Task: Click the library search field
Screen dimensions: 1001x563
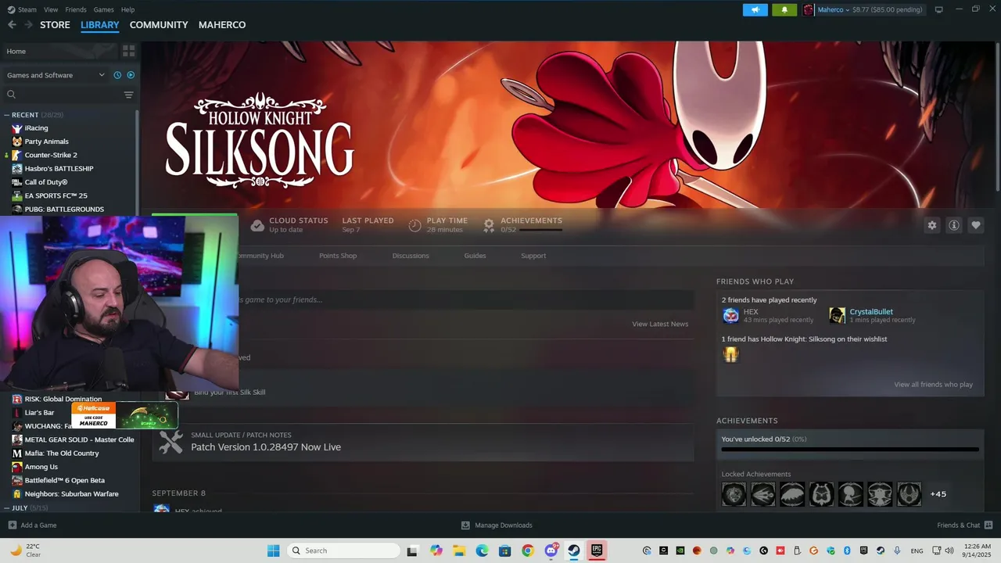Action: (63, 95)
